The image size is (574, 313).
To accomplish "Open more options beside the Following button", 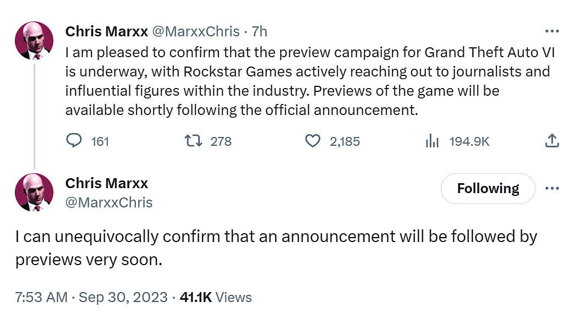I will pyautogui.click(x=551, y=188).
